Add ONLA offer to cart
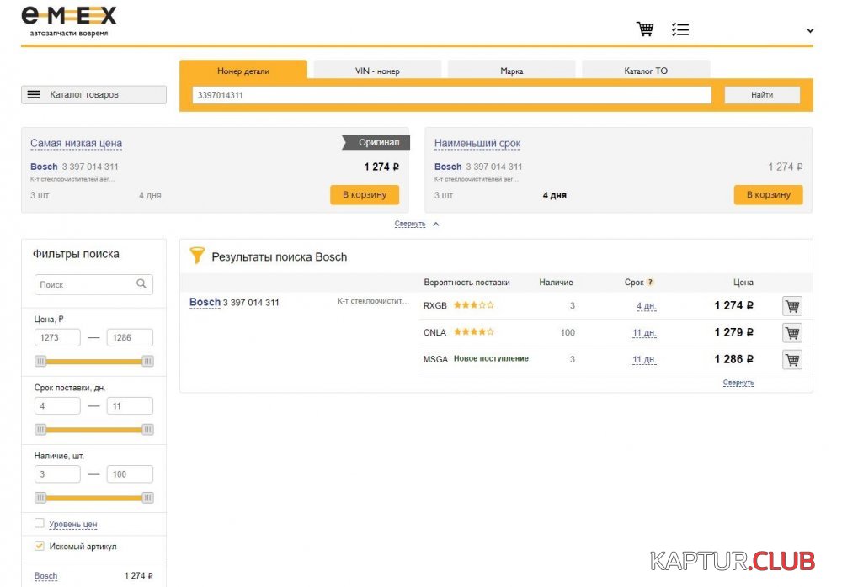The image size is (842, 587). pyautogui.click(x=791, y=333)
